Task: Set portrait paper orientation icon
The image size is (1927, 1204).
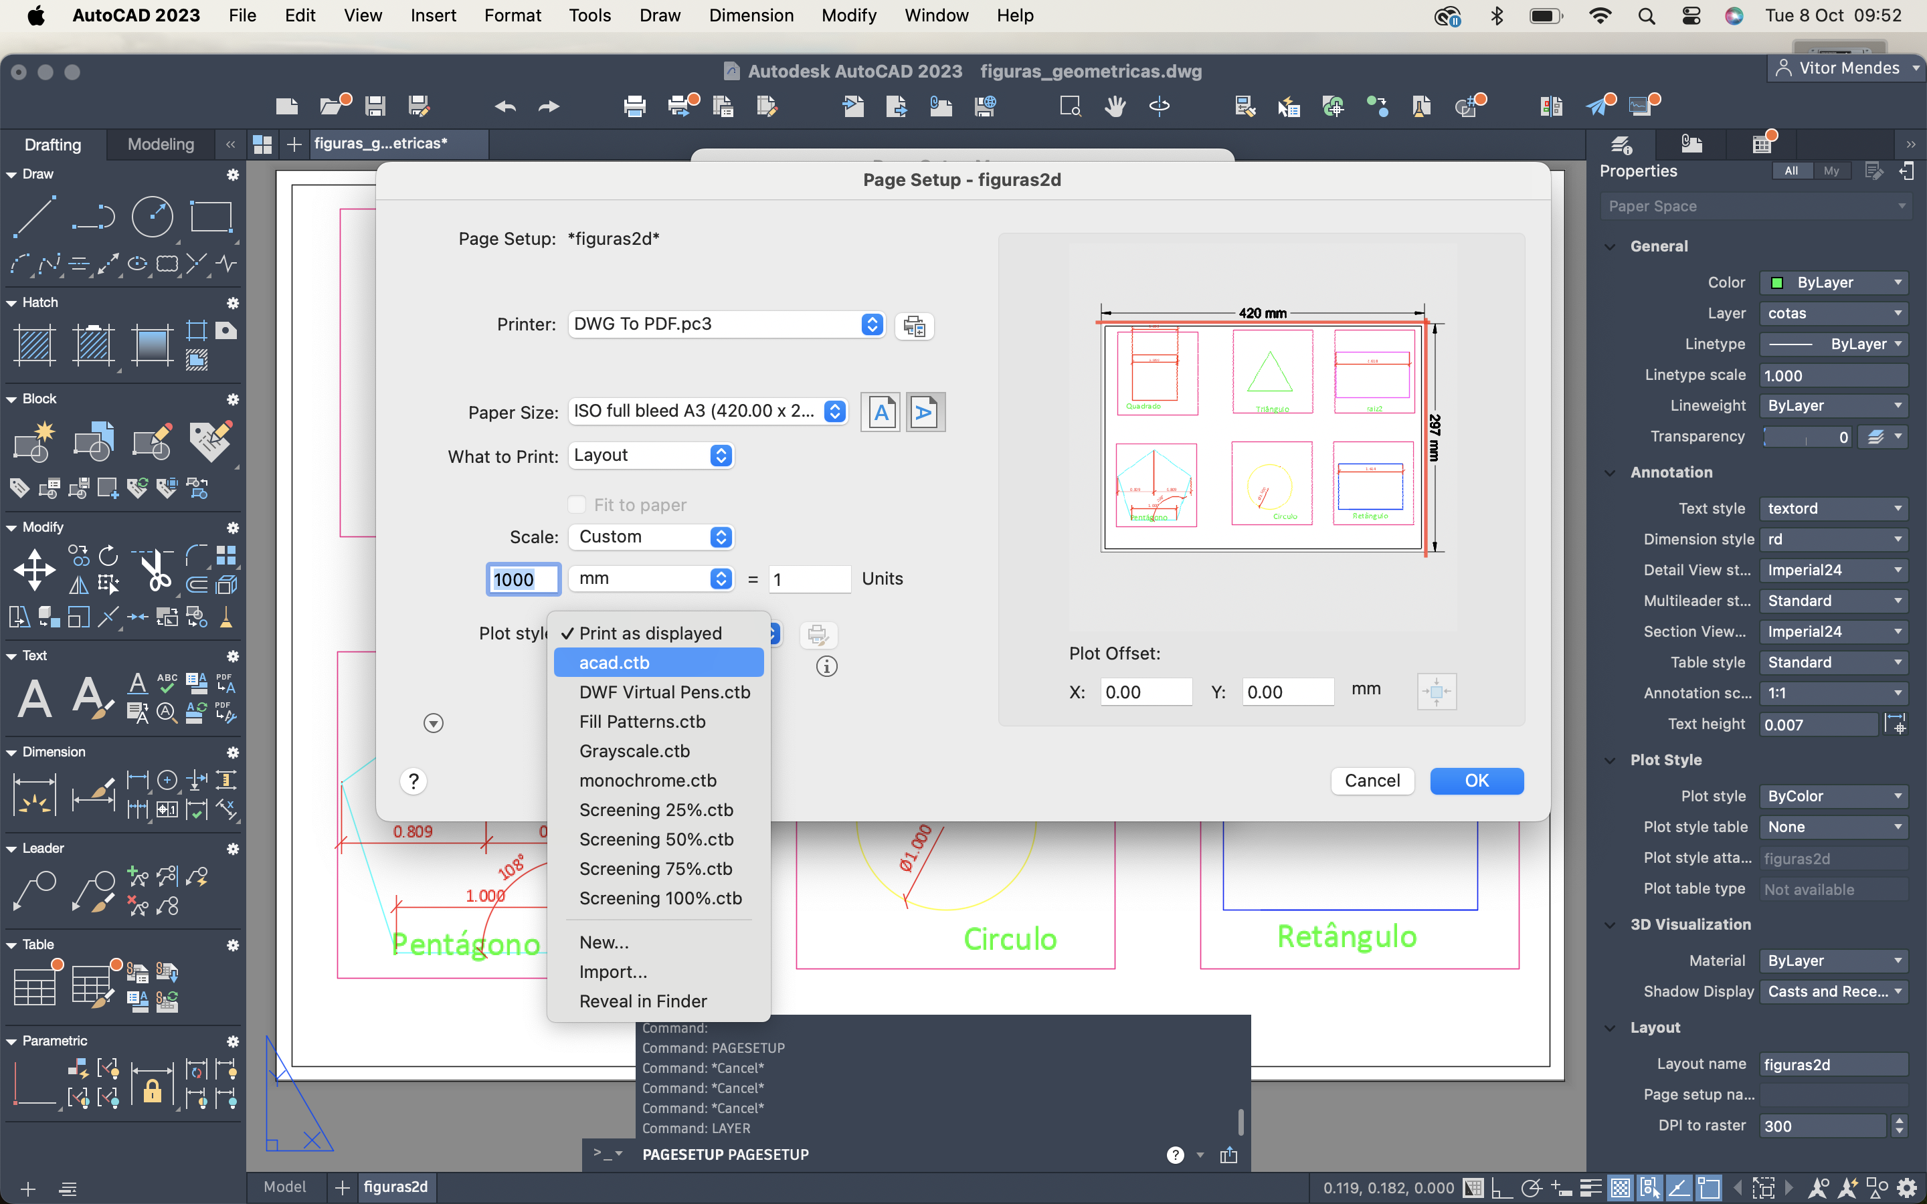Action: coord(881,413)
